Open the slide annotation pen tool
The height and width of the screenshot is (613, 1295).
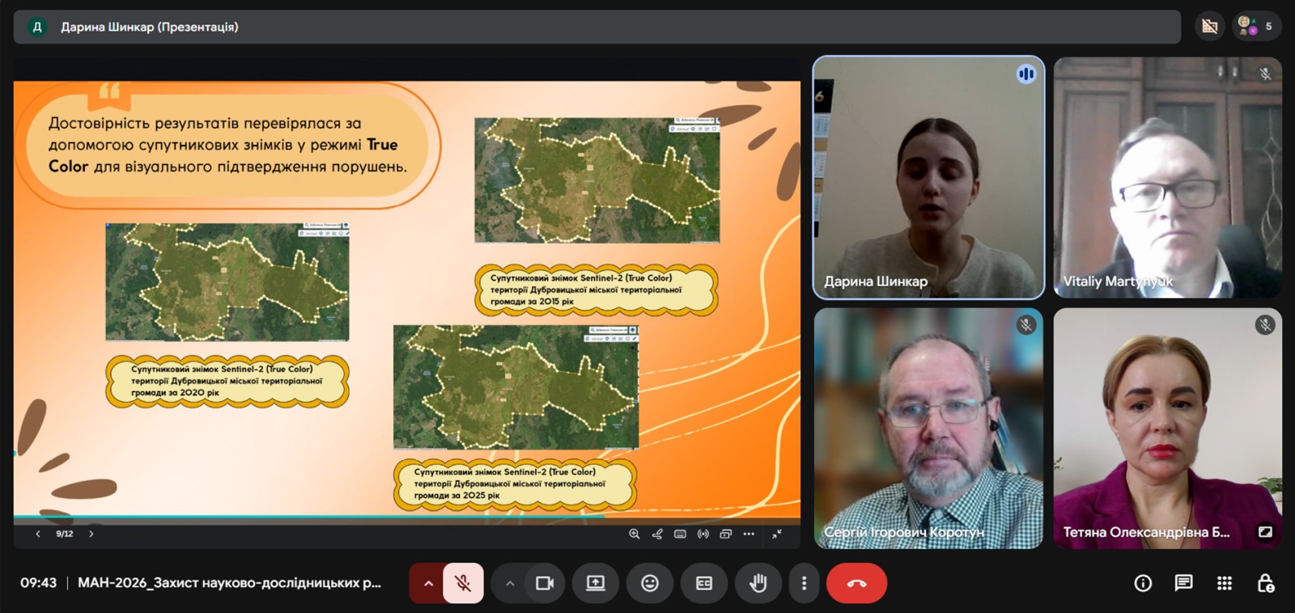[x=657, y=534]
